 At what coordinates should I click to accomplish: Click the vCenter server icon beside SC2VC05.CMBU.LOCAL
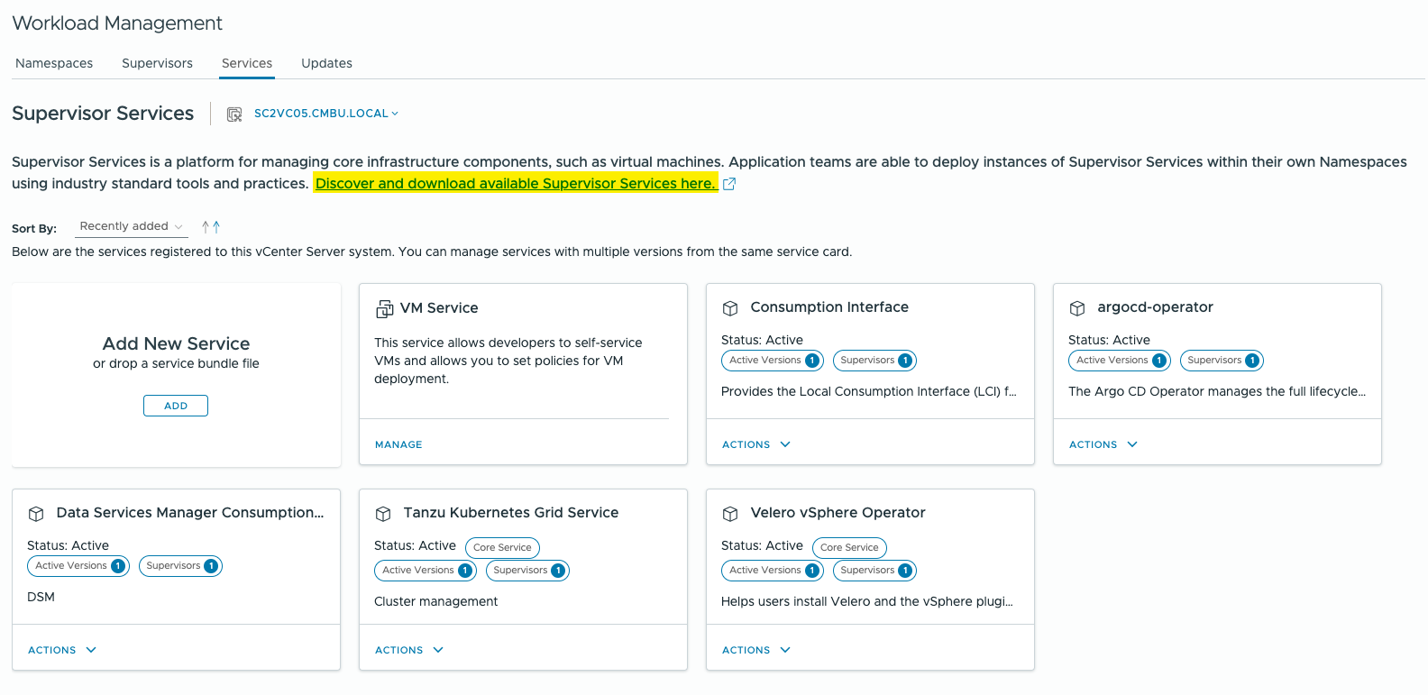pyautogui.click(x=234, y=114)
